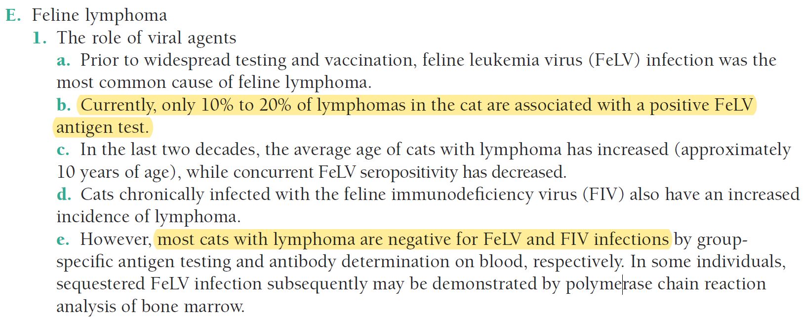Click the text '10 years of age'
Image resolution: width=803 pixels, height=318 pixels.
tap(113, 172)
